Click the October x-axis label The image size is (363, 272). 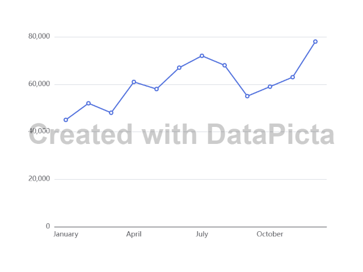point(270,234)
